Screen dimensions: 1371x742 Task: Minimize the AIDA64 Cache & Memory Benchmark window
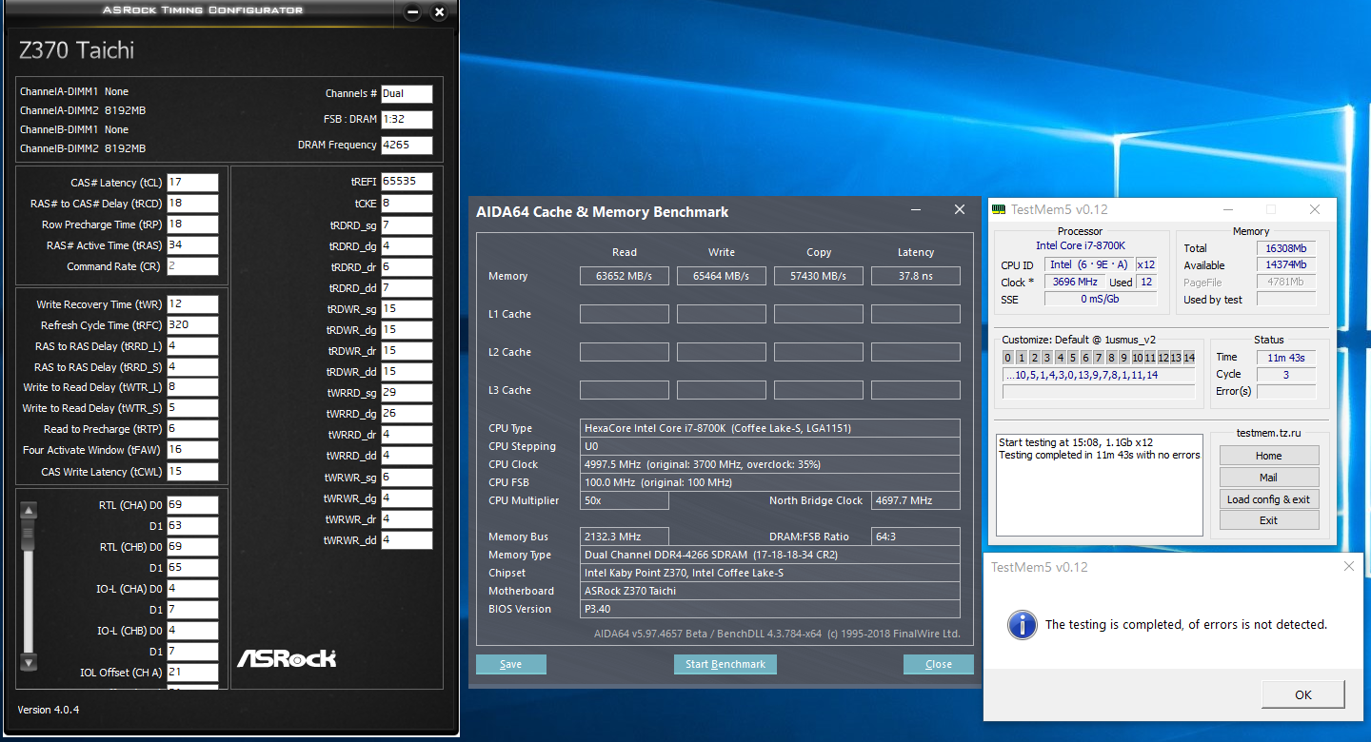pos(916,210)
